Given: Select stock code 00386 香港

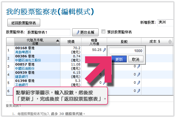Looking at the screenshot, I should click(x=25, y=56).
